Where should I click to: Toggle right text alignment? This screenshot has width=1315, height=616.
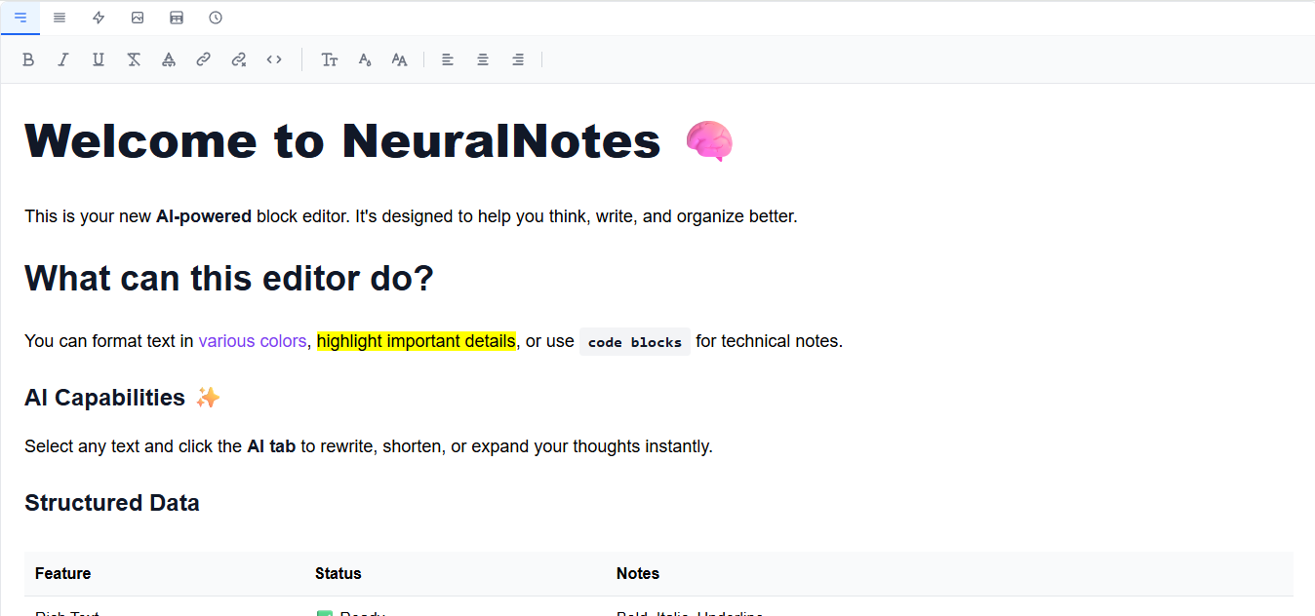click(x=517, y=59)
